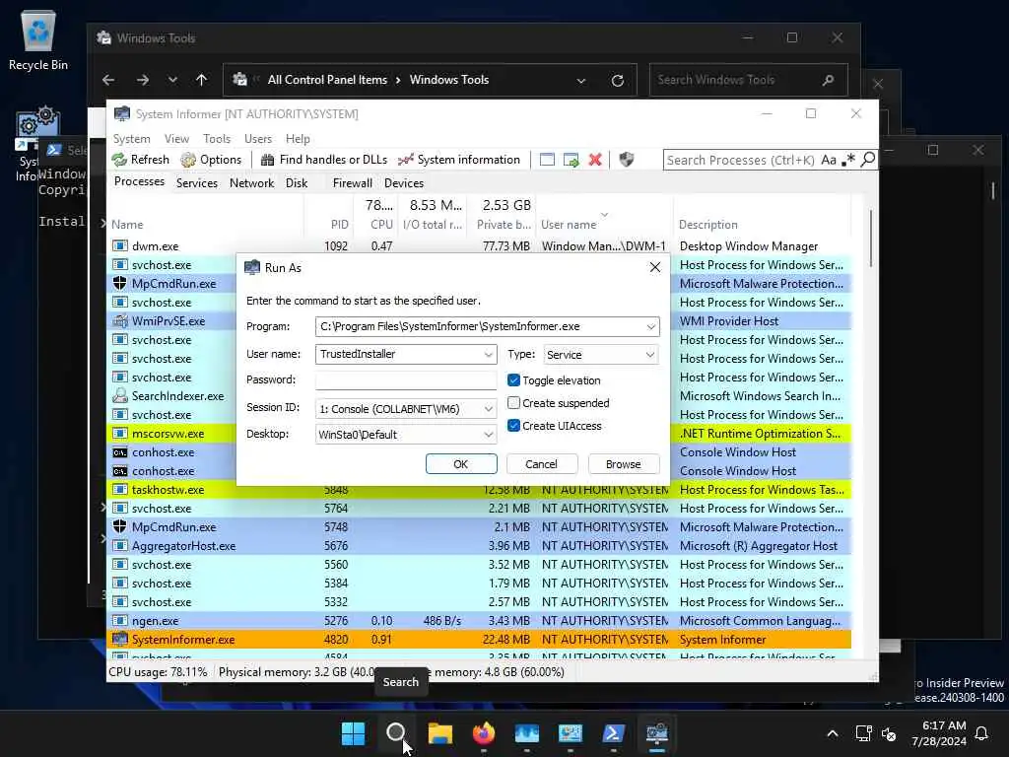The width and height of the screenshot is (1009, 757).
Task: Open Options from the toolbar
Action: 211,160
